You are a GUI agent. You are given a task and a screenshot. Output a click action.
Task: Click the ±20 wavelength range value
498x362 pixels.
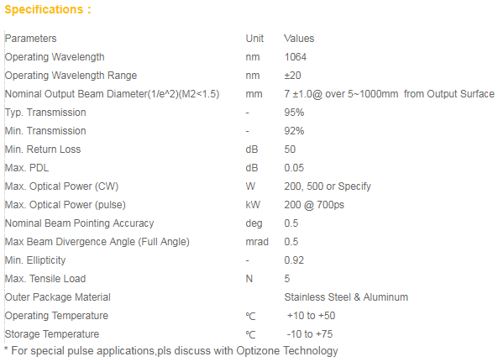click(292, 76)
